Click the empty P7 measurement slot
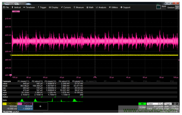182x115 pixels. [107, 81]
